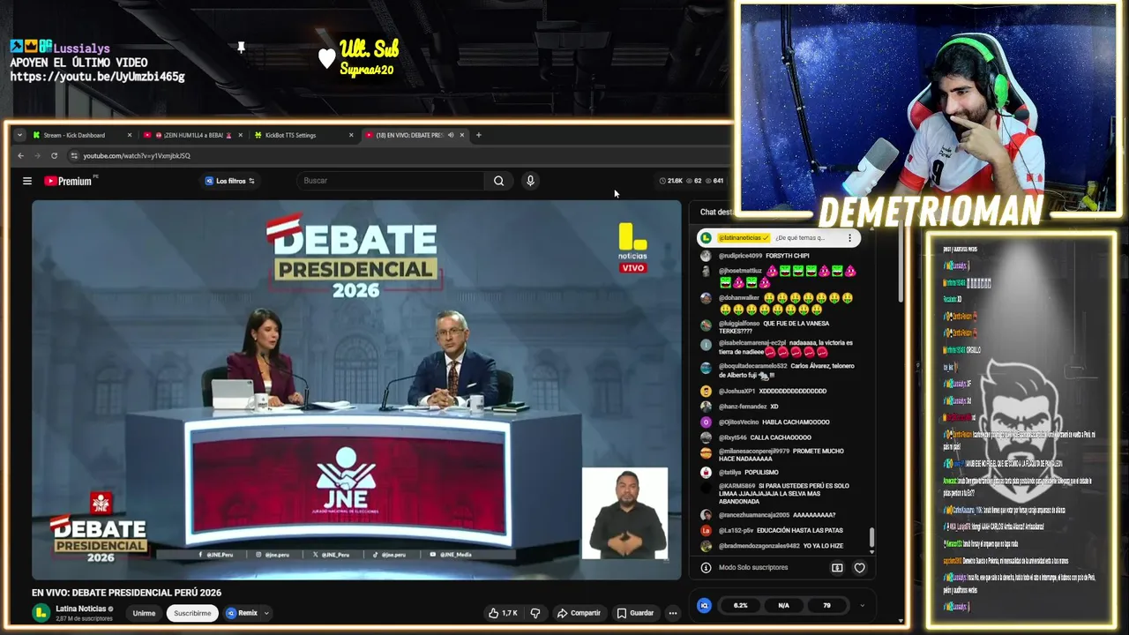Like the video with thumbs up

click(x=503, y=613)
